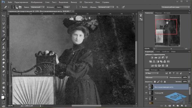
Task: Open the workspace switcher dropdown
Action: click(175, 7)
